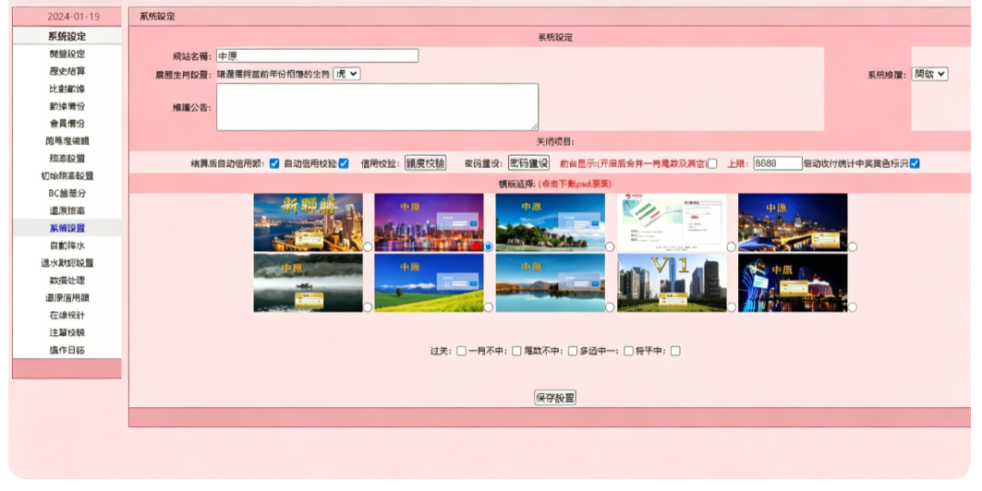Select the tropical beach template thumbnail

(x=550, y=222)
